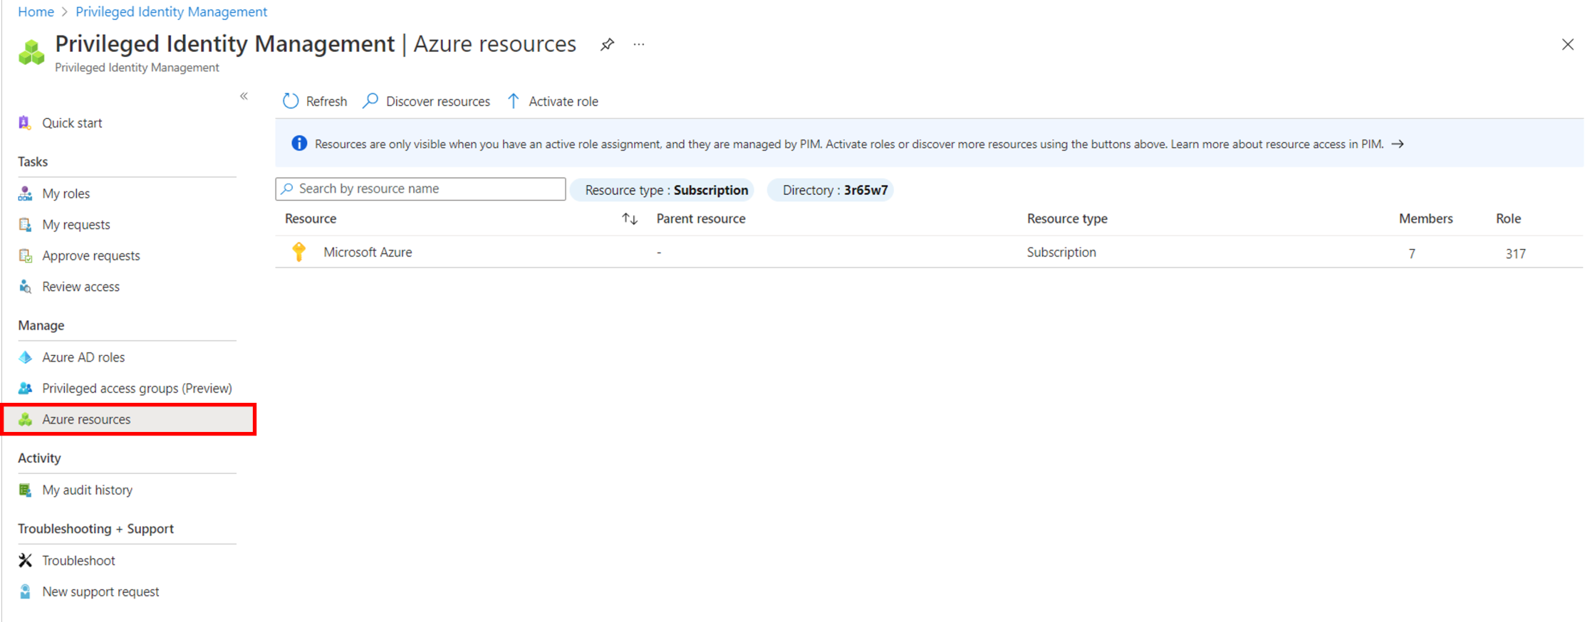This screenshot has height=622, width=1590.
Task: Click the Refresh toolbar button
Action: click(x=315, y=101)
